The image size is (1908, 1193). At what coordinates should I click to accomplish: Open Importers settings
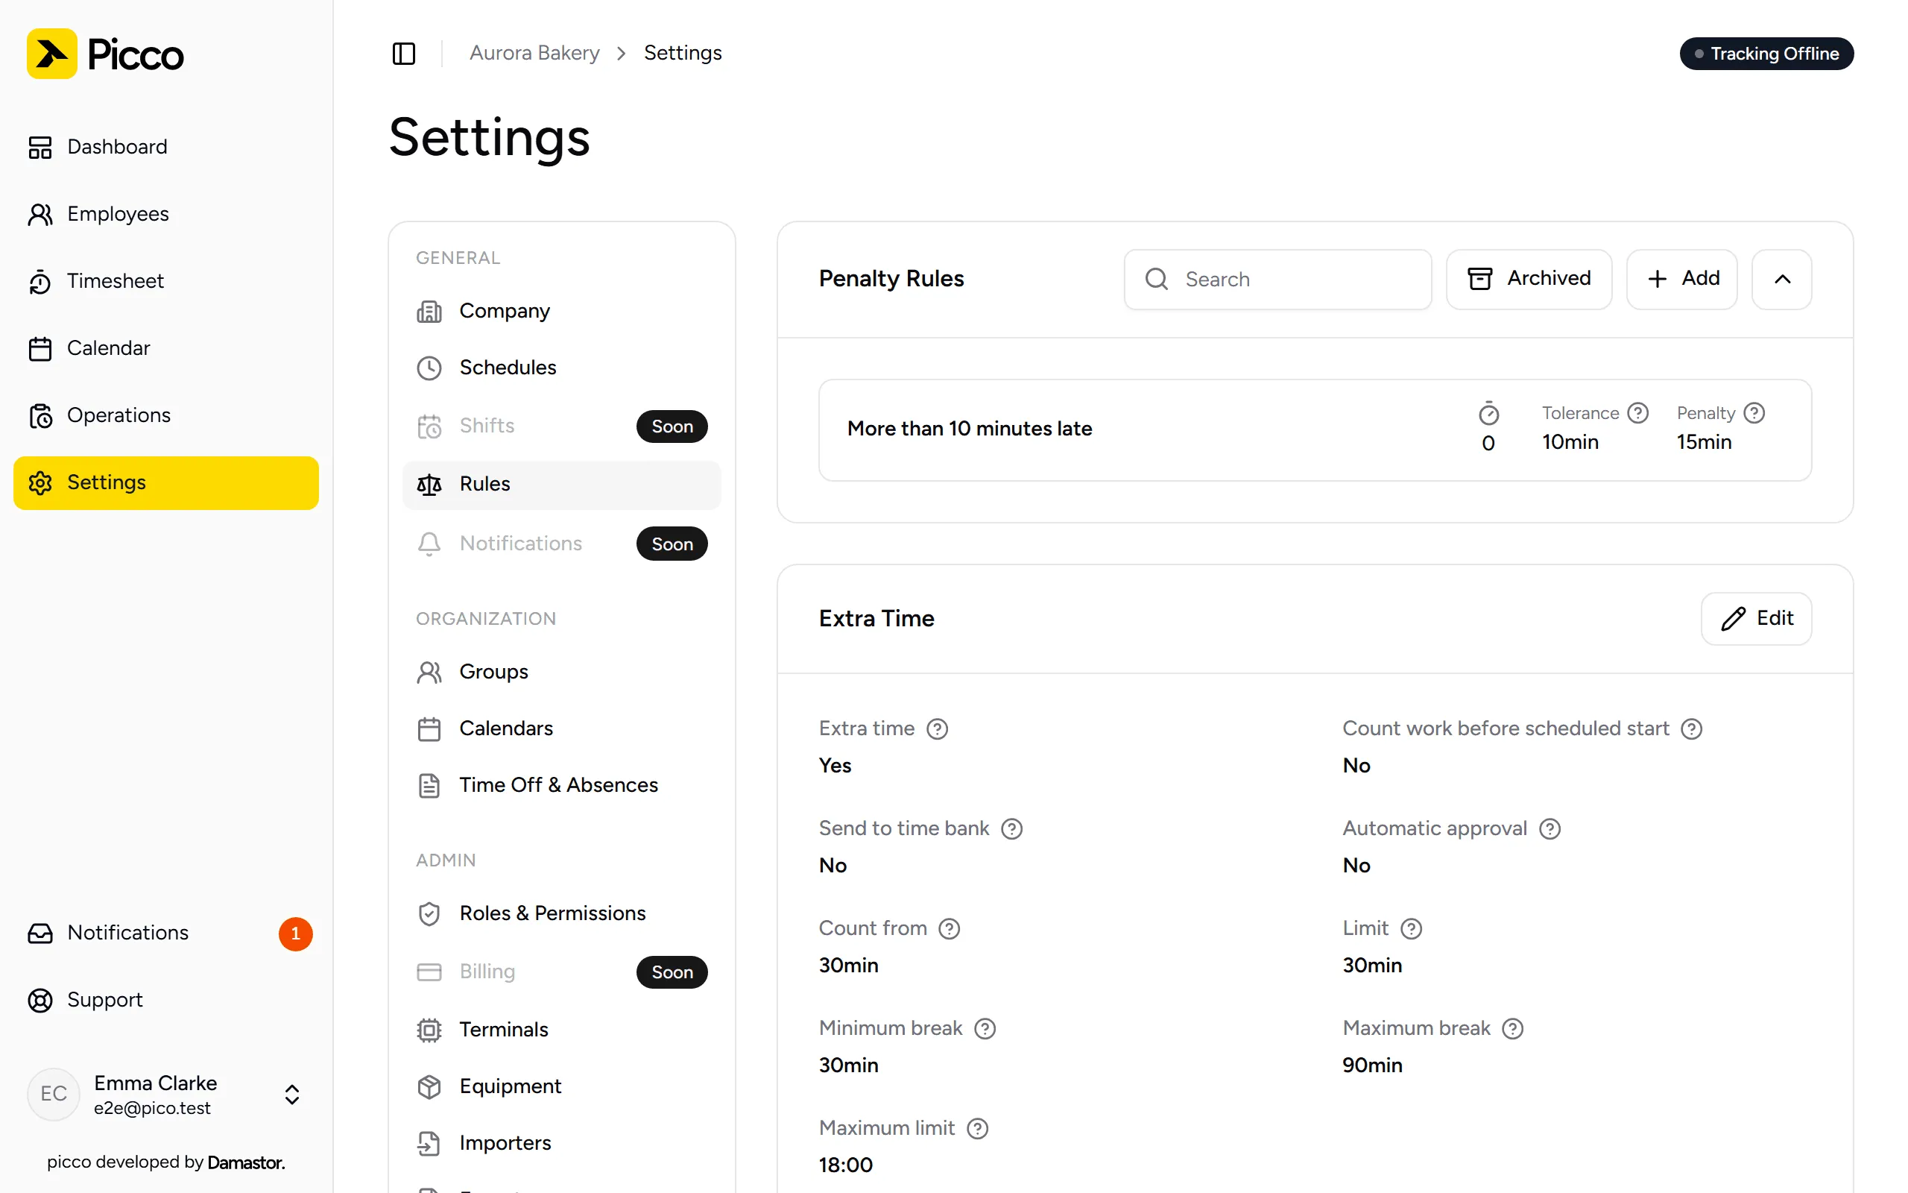coord(561,1143)
